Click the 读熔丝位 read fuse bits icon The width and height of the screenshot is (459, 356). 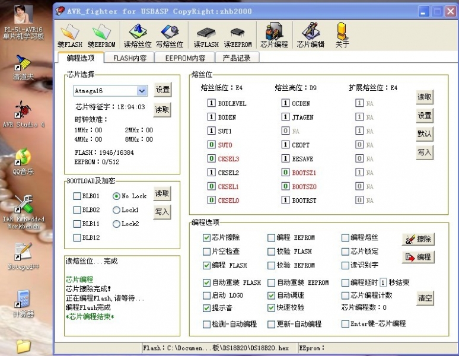click(x=138, y=36)
